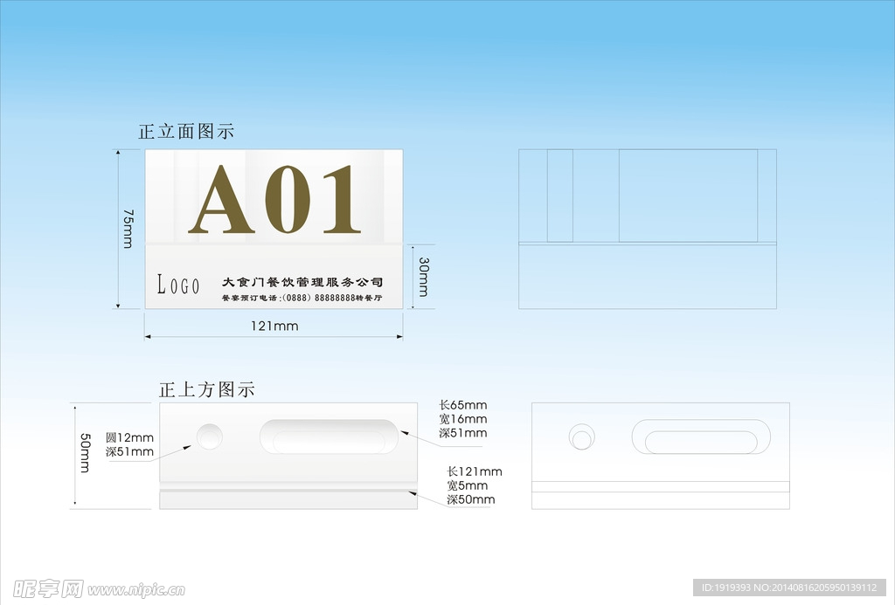Select the oblong slot in the shaded top view

coord(329,437)
